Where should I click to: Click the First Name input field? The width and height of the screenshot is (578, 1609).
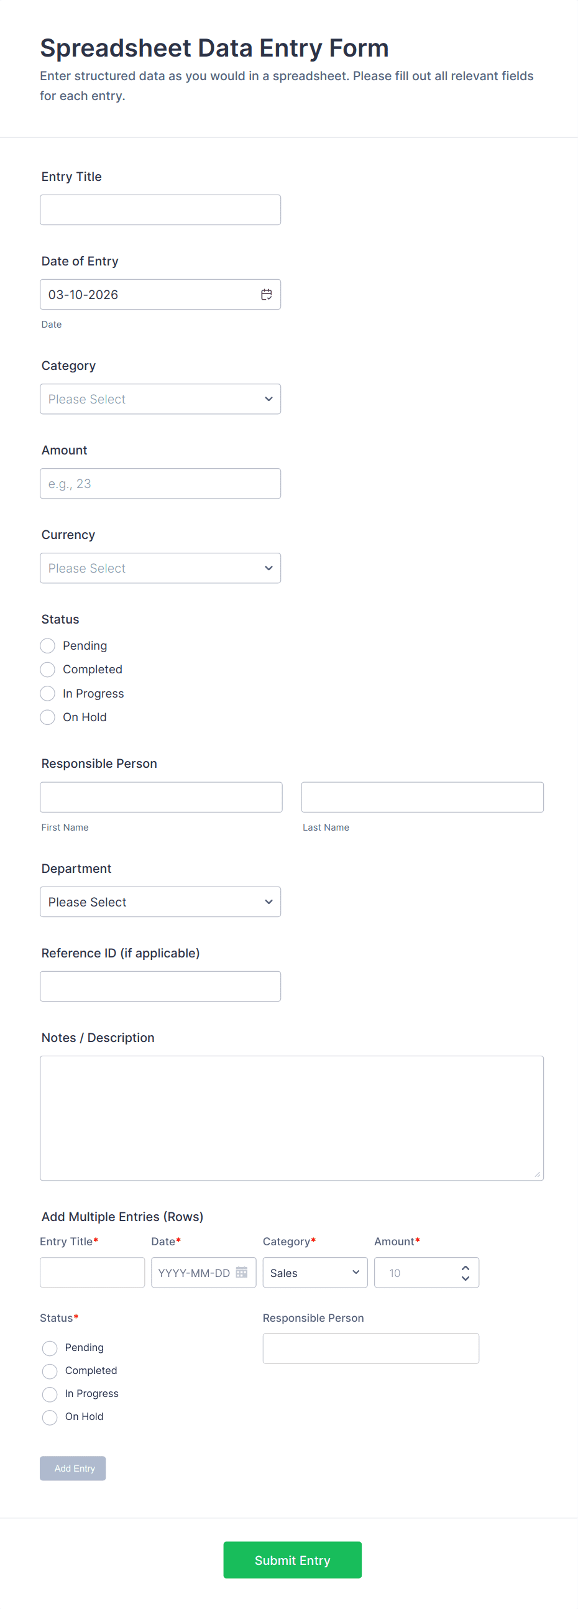click(161, 797)
